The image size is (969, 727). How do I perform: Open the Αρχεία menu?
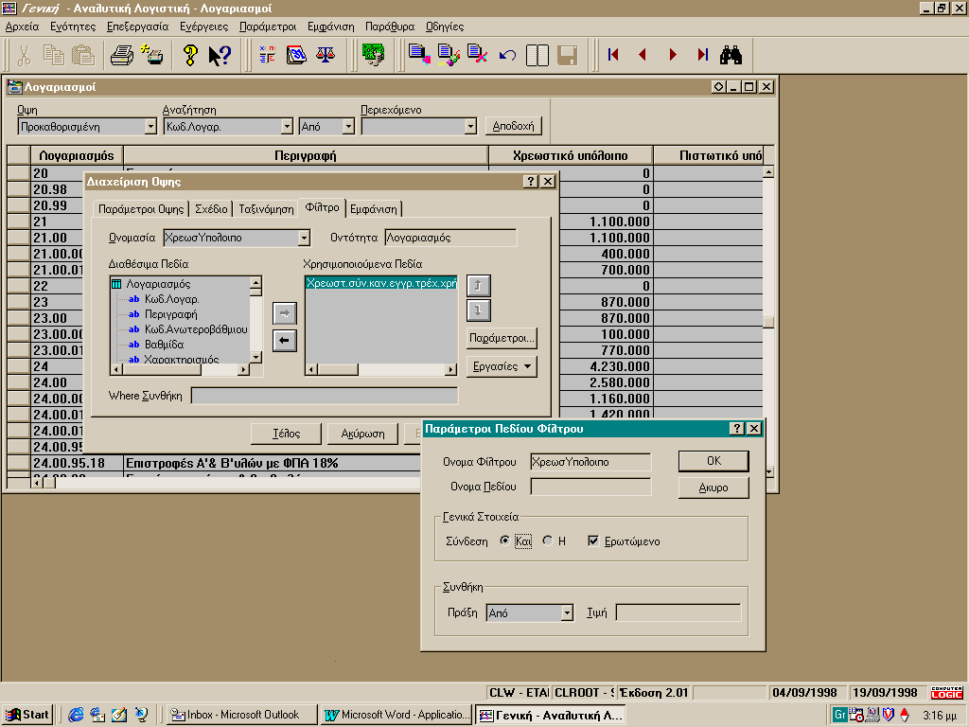pyautogui.click(x=23, y=27)
